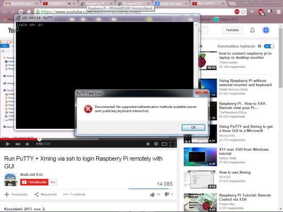Go to the Chrome home page
283x212 pixels.
point(29,12)
